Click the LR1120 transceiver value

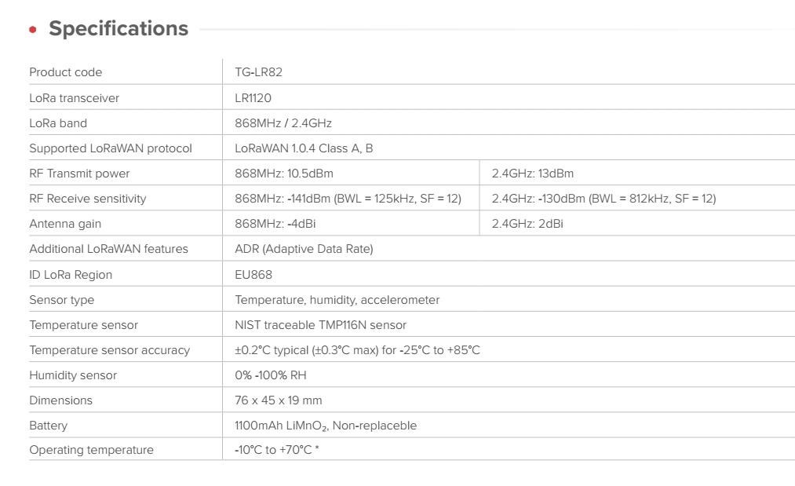pyautogui.click(x=253, y=98)
